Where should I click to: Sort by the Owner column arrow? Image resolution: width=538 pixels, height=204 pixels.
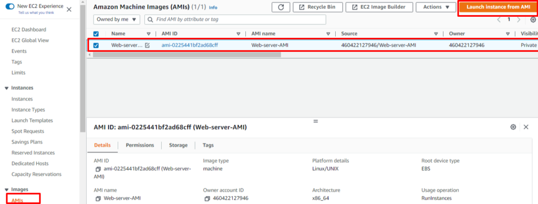click(508, 34)
